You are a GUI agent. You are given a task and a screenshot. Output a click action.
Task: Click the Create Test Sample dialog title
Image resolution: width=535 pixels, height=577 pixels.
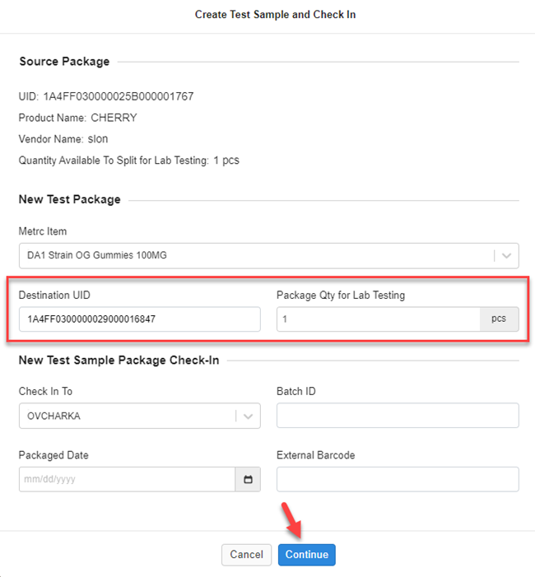tap(275, 15)
